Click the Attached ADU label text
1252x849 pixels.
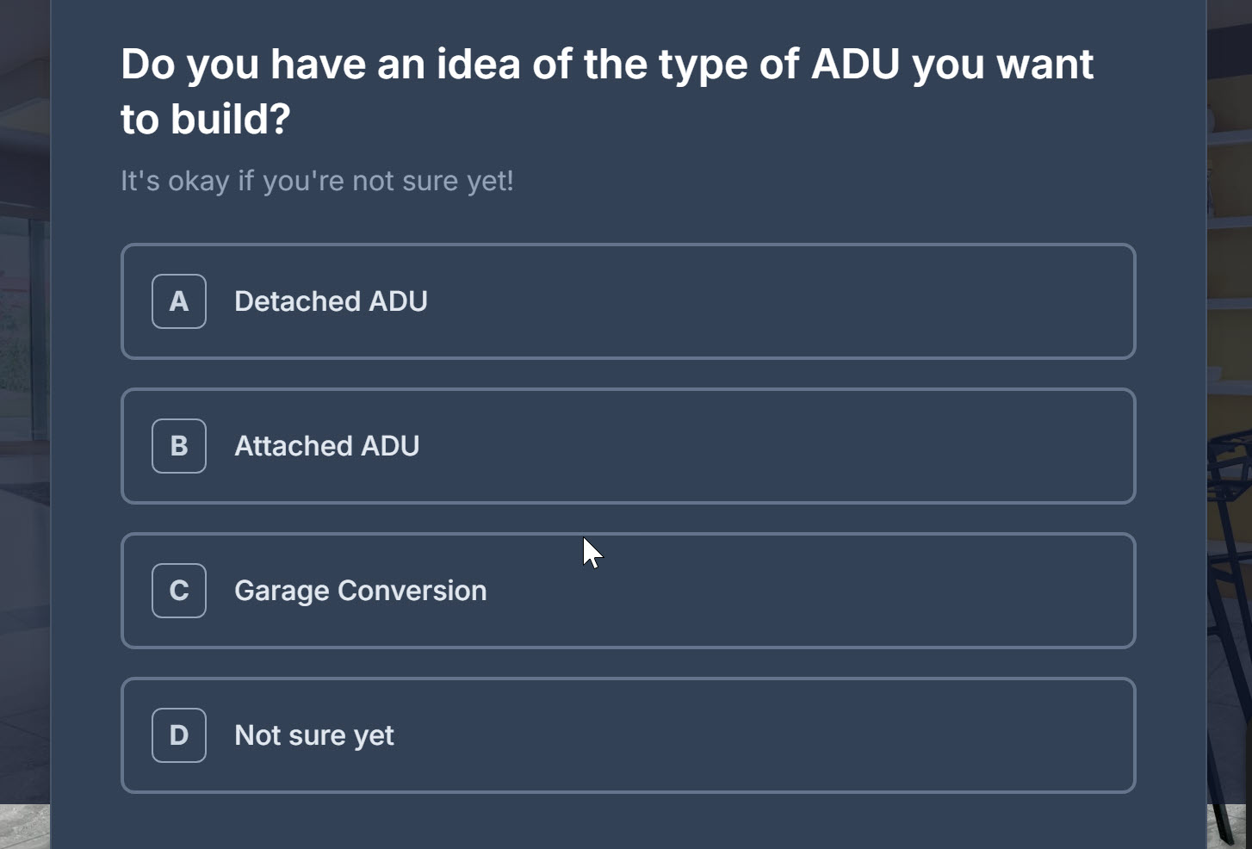click(x=326, y=446)
